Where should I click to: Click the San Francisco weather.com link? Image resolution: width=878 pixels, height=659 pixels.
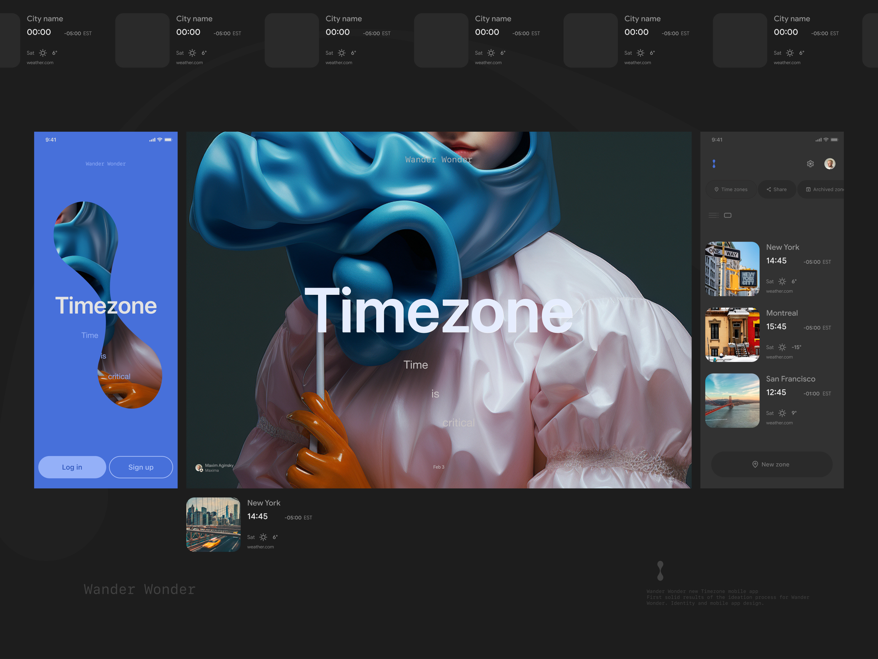pyautogui.click(x=779, y=423)
